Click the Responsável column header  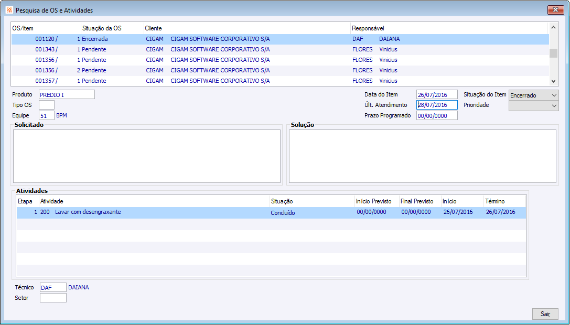click(449, 28)
